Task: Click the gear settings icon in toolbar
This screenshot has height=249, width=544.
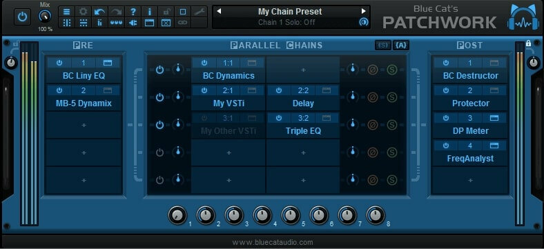Action: pos(84,12)
